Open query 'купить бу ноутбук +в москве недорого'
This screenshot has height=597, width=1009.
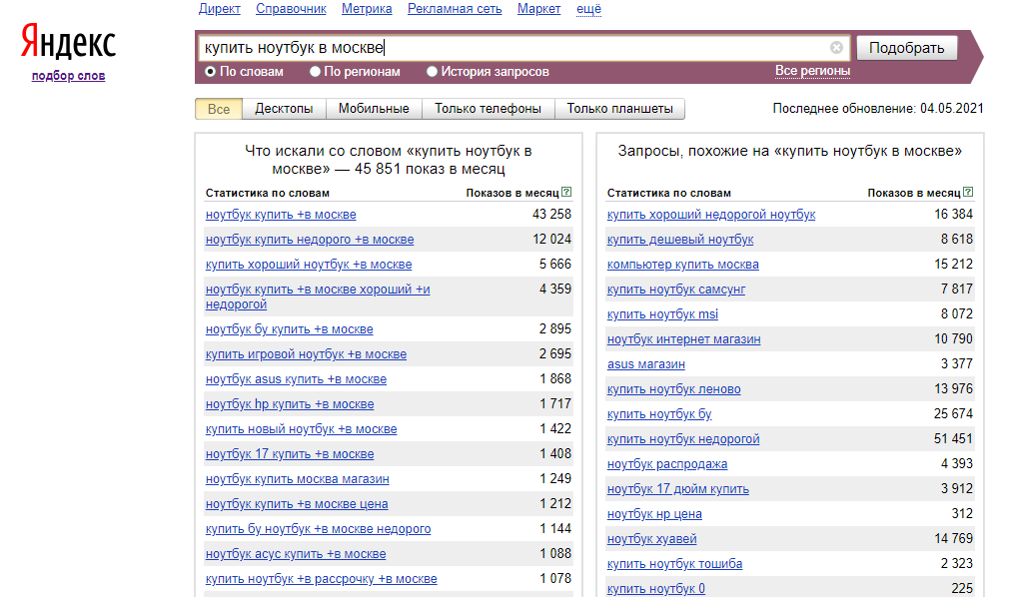[318, 529]
